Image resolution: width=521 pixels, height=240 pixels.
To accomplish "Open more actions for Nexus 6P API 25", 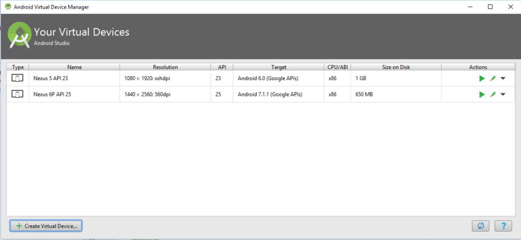I will pyautogui.click(x=503, y=94).
